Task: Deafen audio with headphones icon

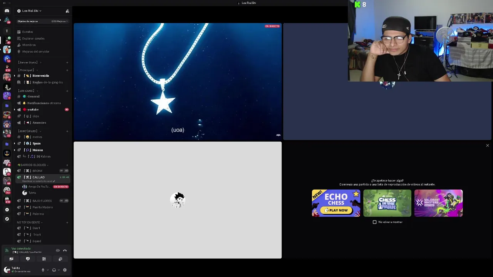Action: (x=54, y=270)
